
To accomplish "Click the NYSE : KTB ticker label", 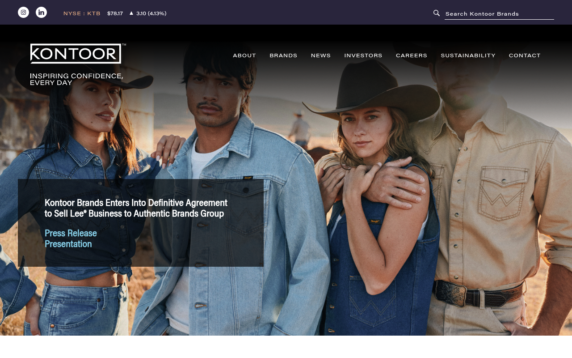I will click(x=82, y=13).
